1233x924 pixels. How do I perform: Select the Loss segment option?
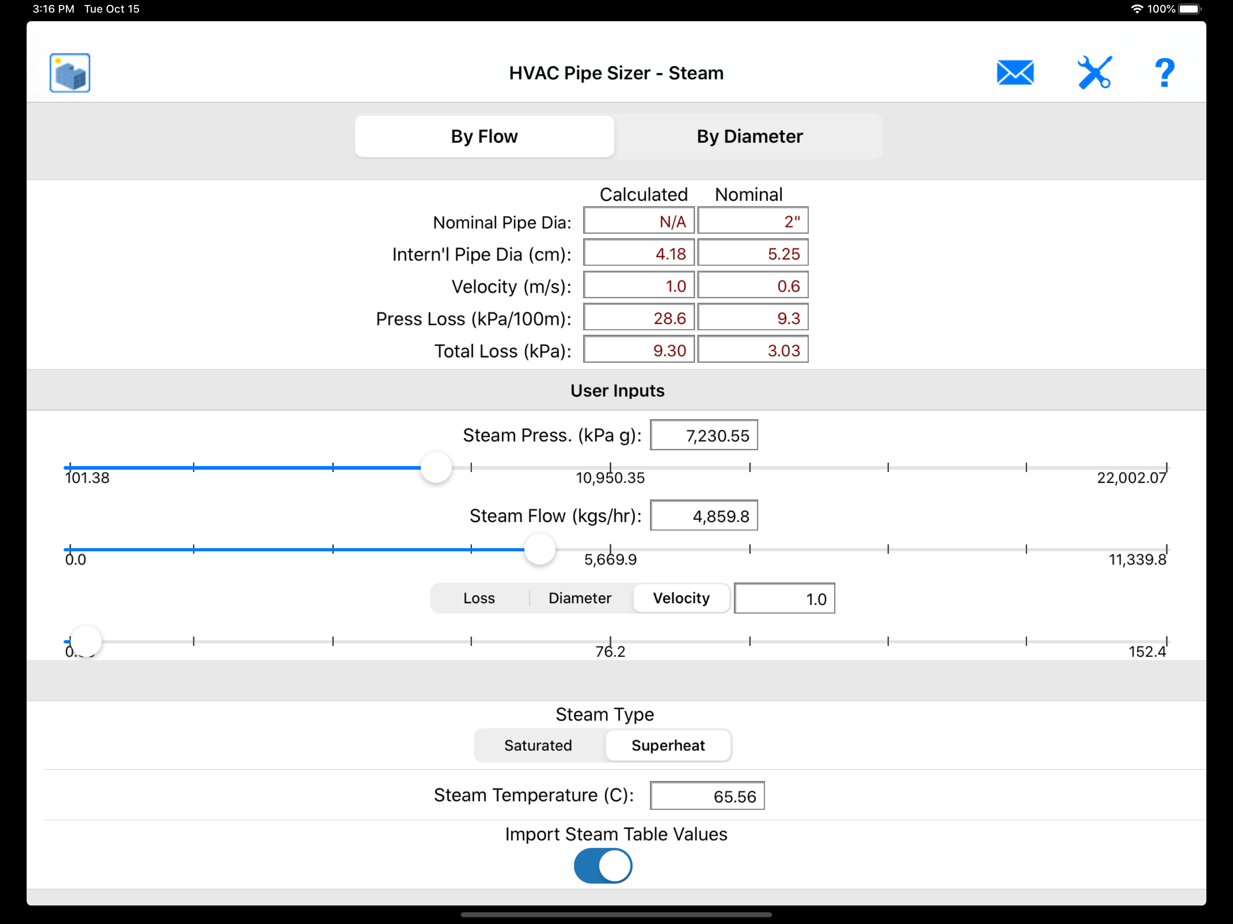click(479, 598)
